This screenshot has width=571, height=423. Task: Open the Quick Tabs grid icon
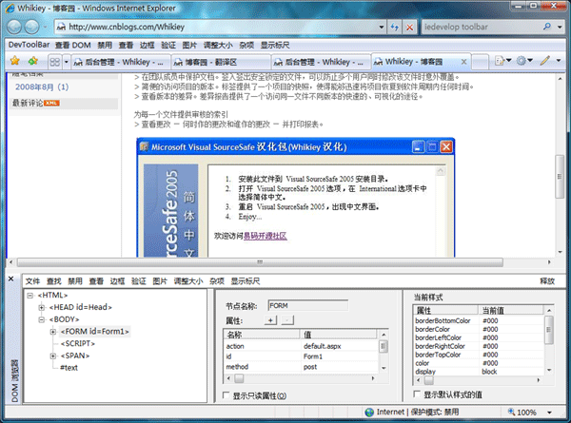coord(54,62)
